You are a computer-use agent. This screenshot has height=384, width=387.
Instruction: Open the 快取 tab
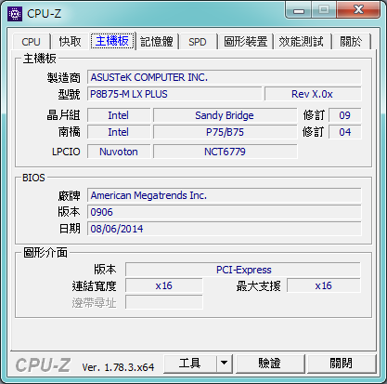[x=71, y=41]
